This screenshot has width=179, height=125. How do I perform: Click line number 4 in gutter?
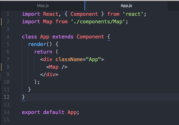point(8,37)
